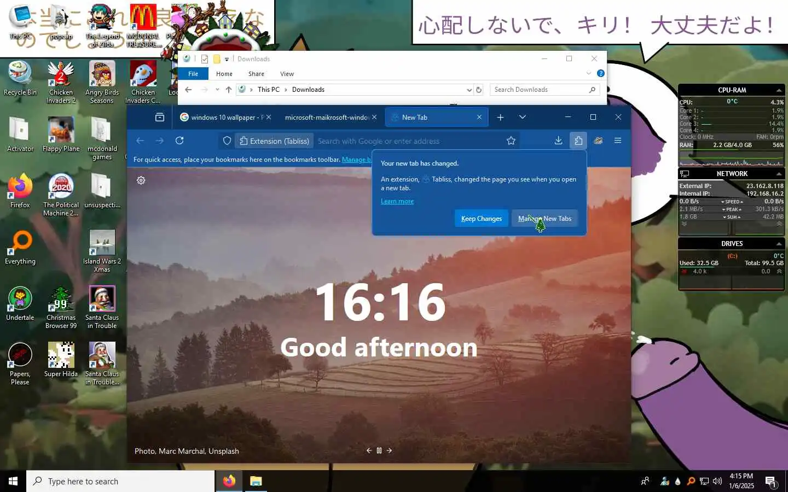Open Recycle Bin desktop icon
788x492 pixels.
(20, 78)
